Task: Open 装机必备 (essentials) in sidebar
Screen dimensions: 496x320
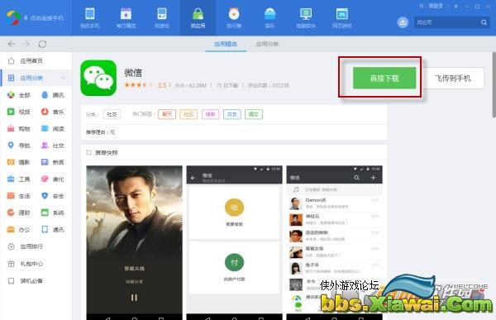Action: [x=26, y=281]
